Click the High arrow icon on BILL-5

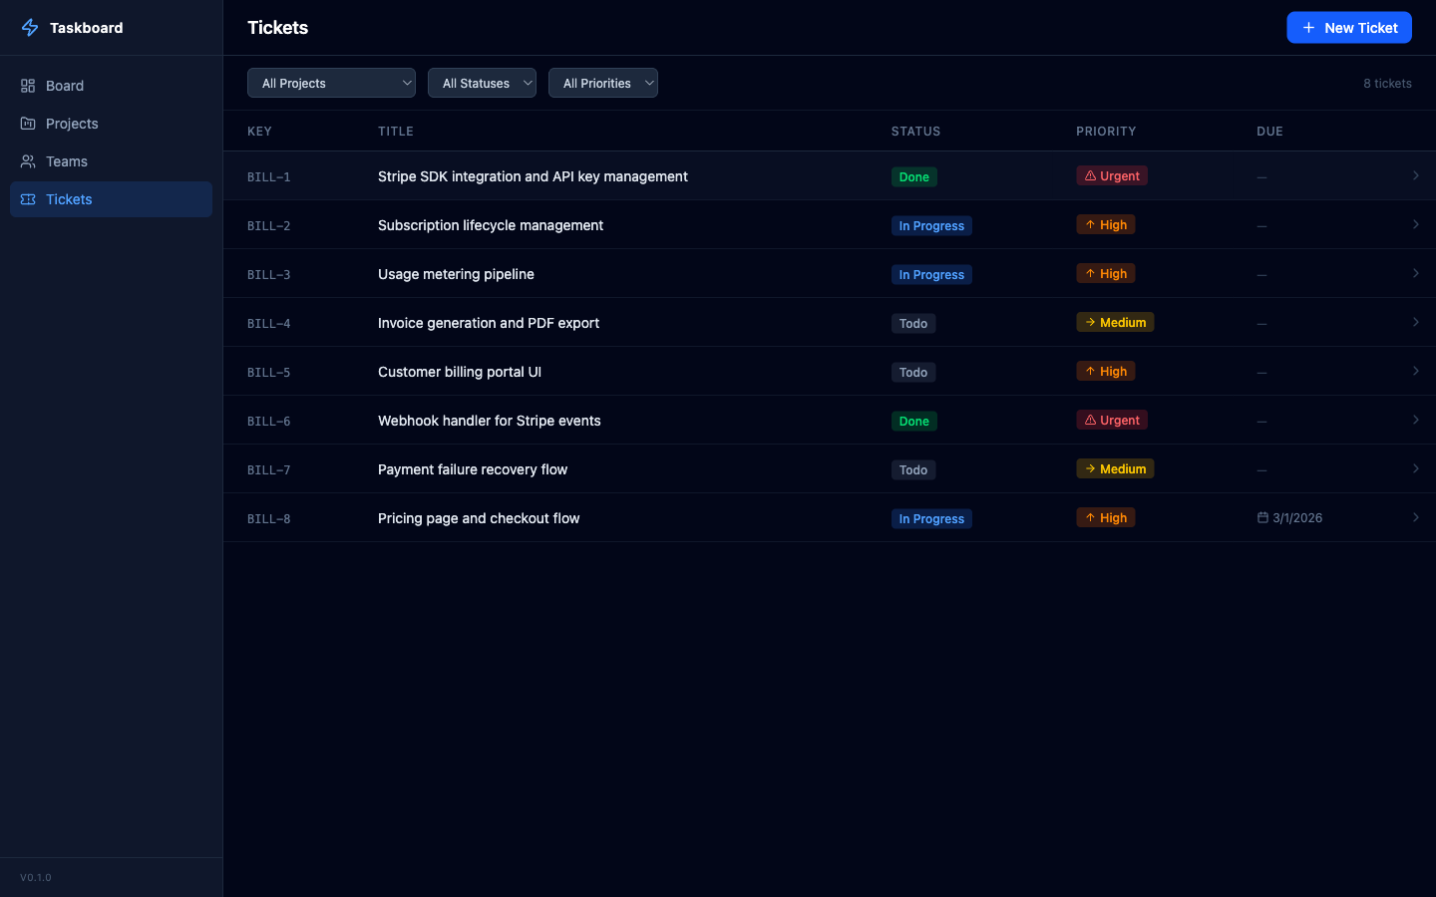[1090, 371]
